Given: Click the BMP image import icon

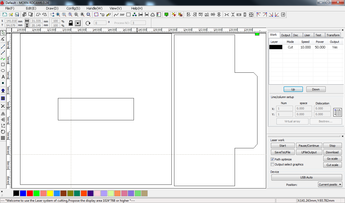Looking at the screenshot, I should (x=122, y=15).
